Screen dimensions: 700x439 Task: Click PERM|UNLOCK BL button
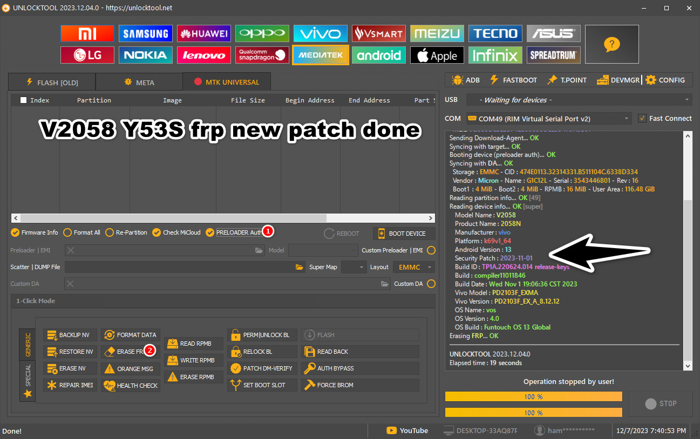pos(262,335)
